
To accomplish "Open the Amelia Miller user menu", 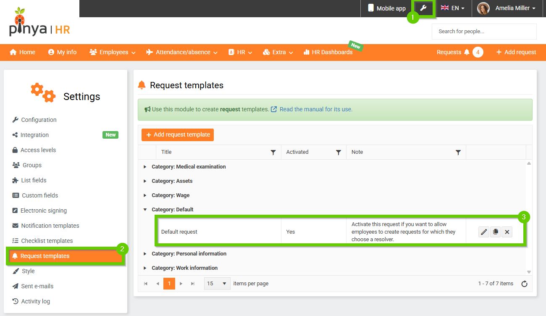I will 515,8.
